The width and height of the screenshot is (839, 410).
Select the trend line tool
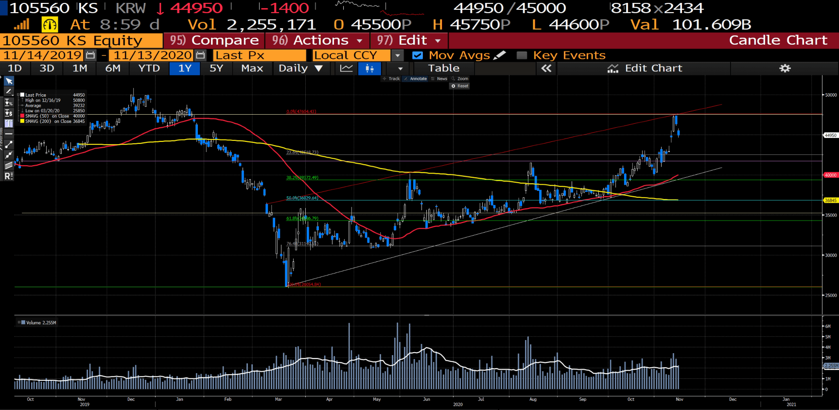click(x=9, y=144)
